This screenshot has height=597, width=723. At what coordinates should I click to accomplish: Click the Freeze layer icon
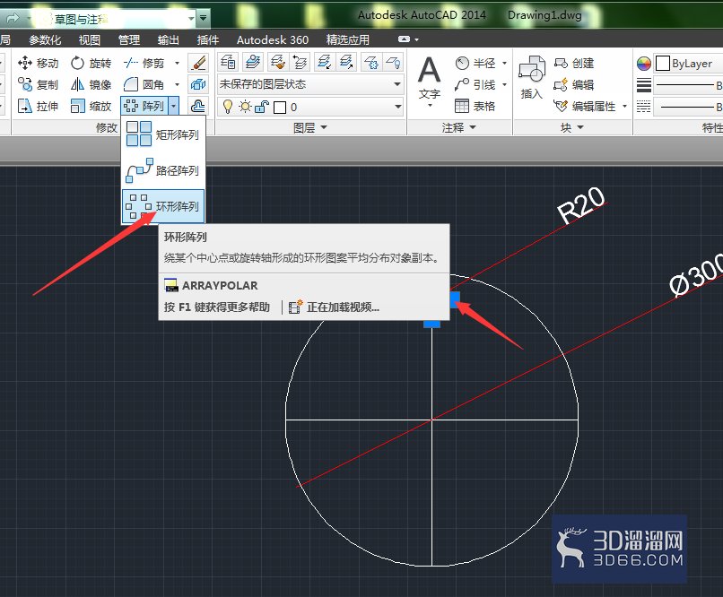[371, 62]
